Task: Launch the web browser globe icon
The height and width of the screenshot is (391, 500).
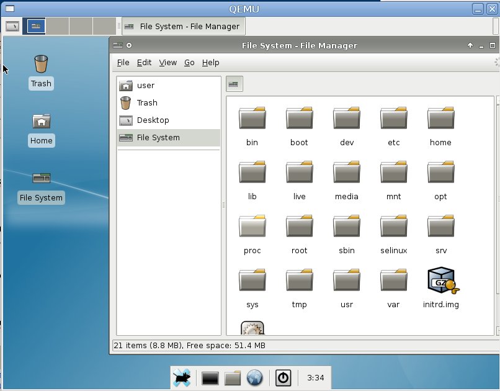Action: click(254, 378)
